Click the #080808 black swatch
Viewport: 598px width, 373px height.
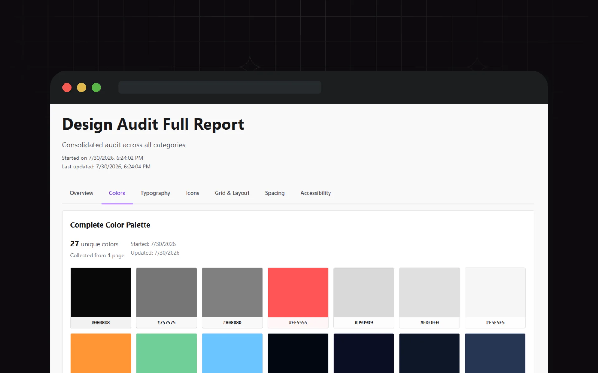click(x=101, y=298)
